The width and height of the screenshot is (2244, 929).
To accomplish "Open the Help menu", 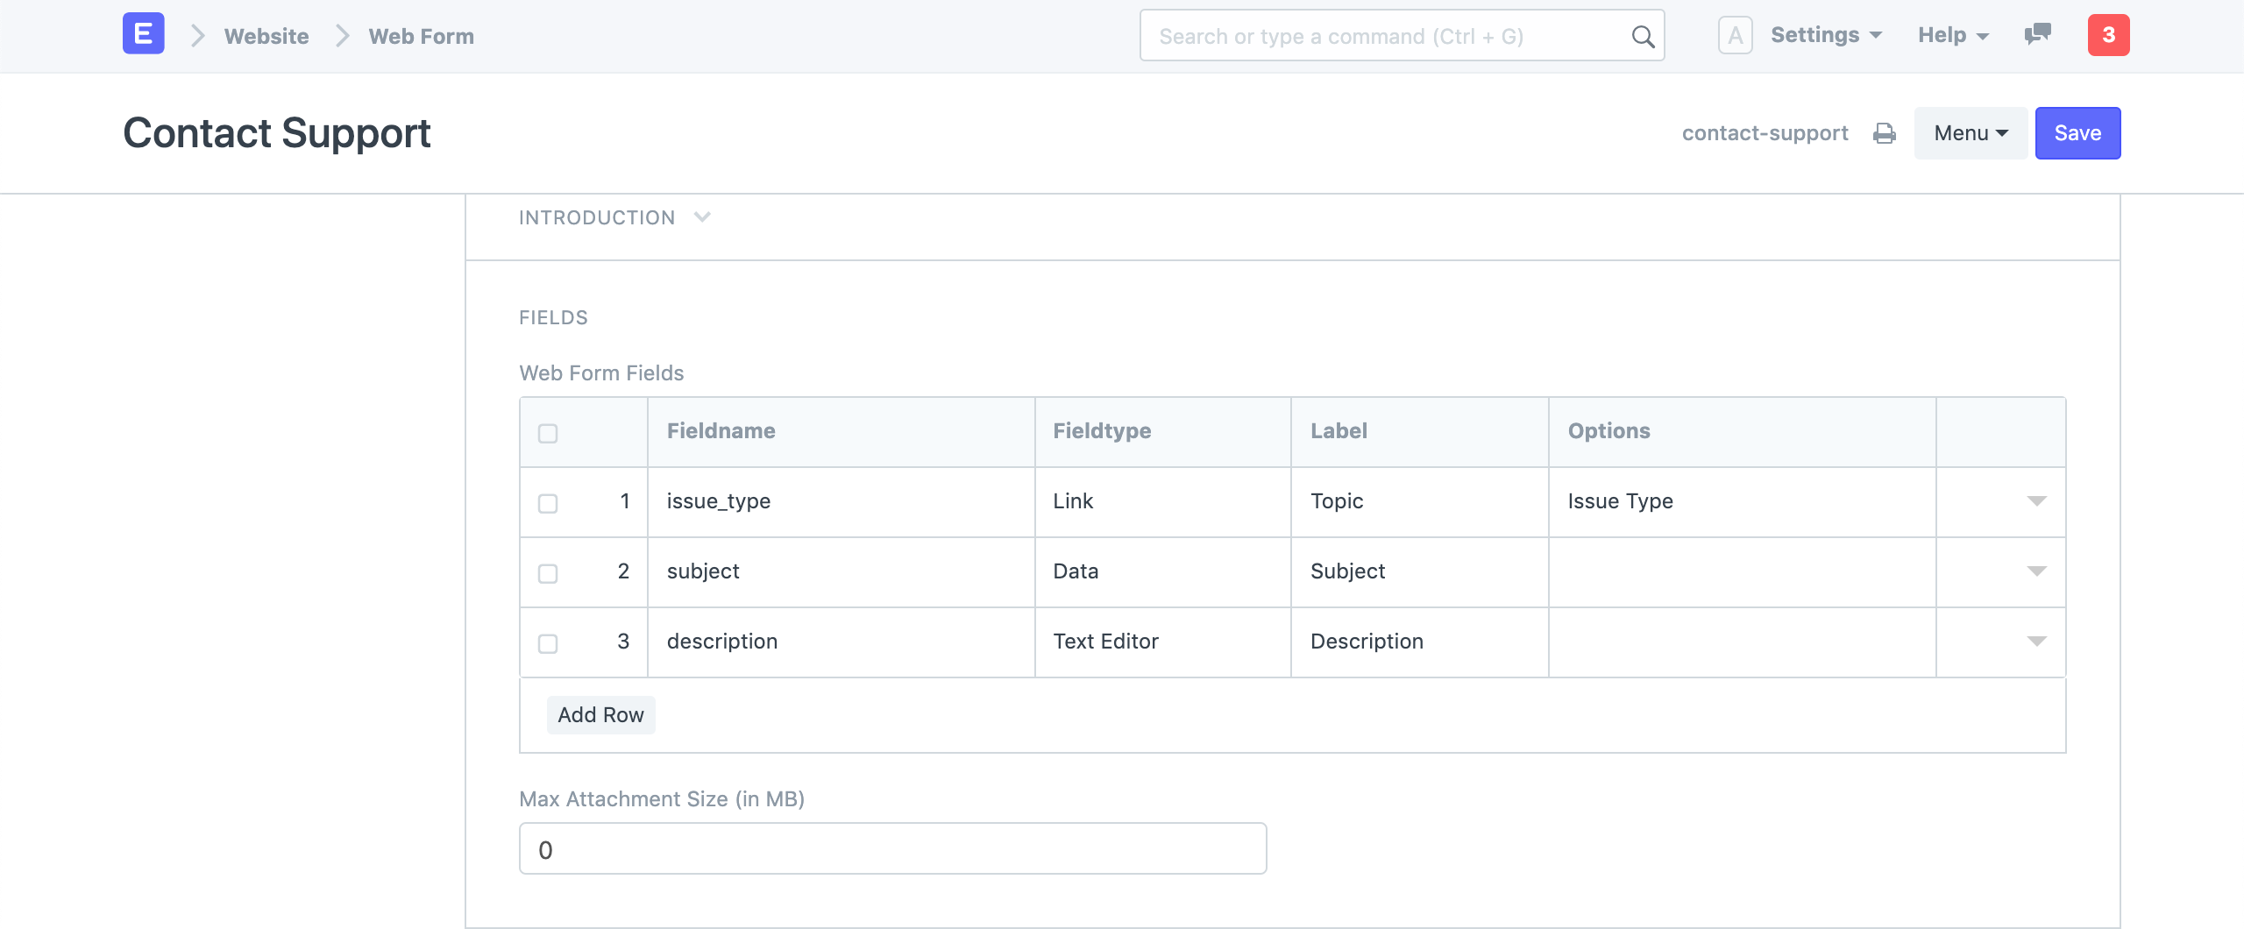I will point(1952,35).
